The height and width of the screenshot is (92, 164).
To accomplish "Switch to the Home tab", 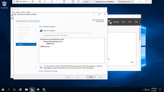I will tap(87, 2).
